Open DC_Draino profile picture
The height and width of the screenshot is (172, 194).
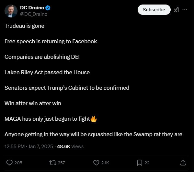coord(11,11)
